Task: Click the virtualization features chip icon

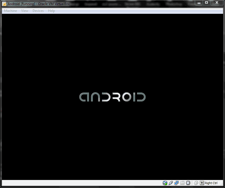Action: coord(188,183)
